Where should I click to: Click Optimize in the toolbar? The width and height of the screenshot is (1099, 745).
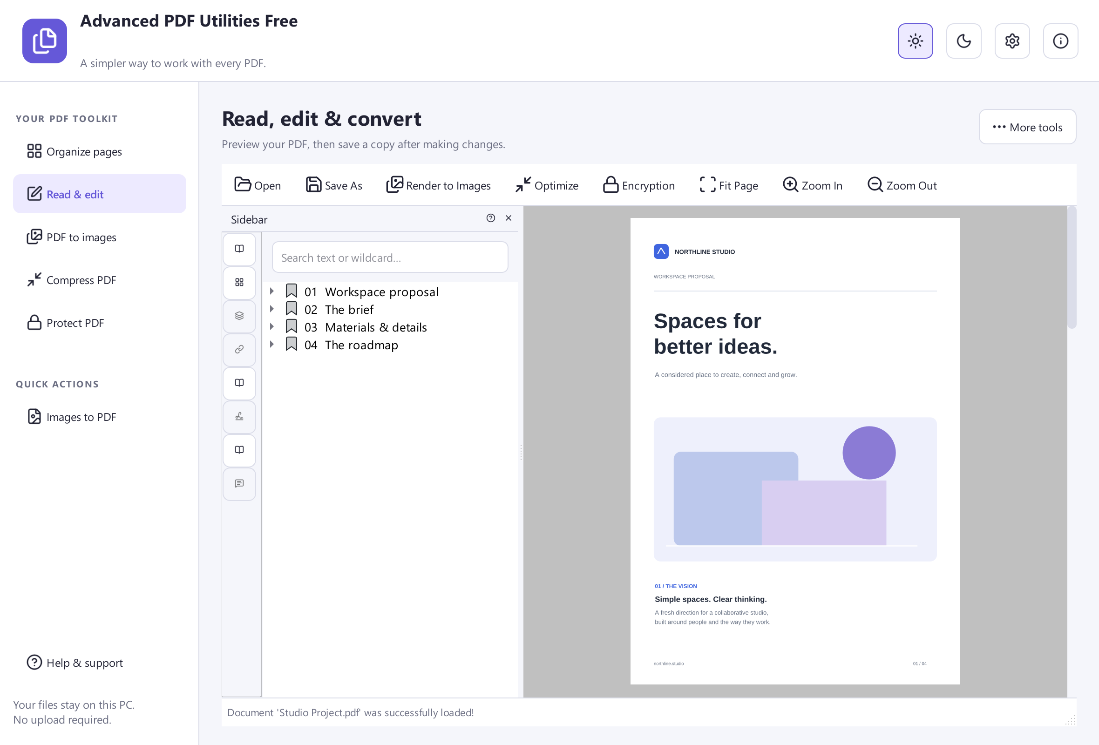(x=547, y=185)
